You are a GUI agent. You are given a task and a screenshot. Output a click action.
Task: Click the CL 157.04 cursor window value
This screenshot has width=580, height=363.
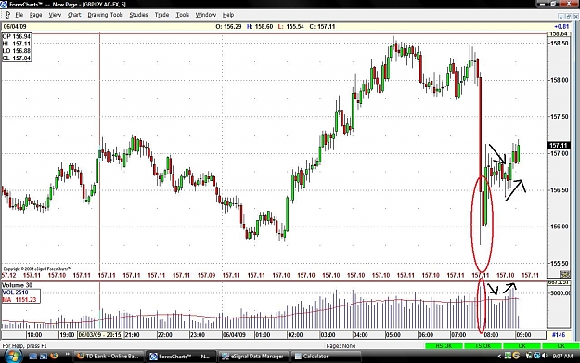point(17,58)
